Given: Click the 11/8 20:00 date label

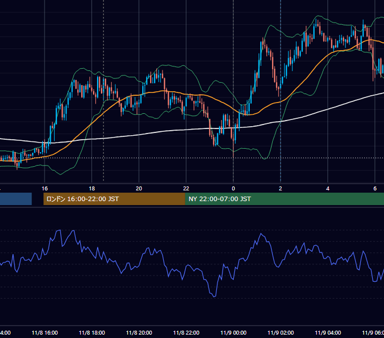Looking at the screenshot, I should click(x=139, y=332).
